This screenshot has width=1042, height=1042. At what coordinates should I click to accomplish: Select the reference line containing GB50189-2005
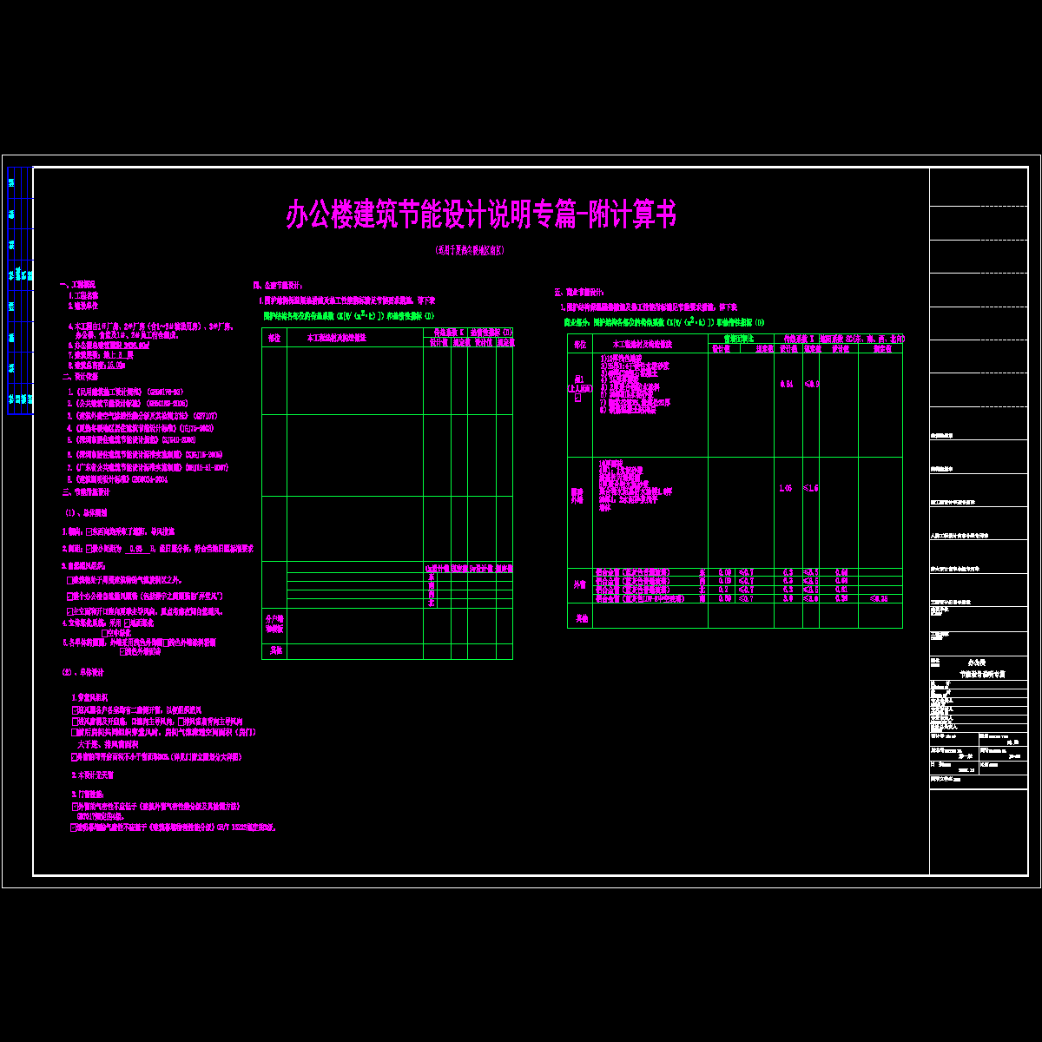(128, 404)
